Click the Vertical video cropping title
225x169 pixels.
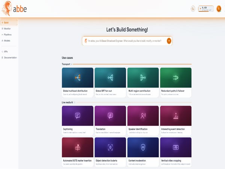pos(171,160)
